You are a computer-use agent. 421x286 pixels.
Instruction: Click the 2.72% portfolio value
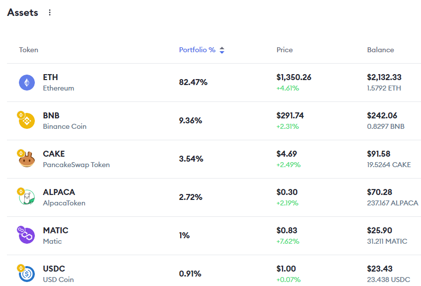(191, 197)
